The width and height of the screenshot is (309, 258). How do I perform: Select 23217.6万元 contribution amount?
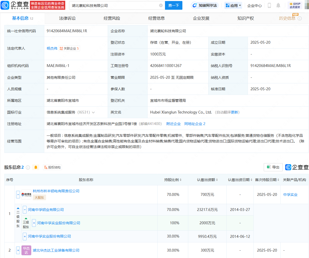[207, 210]
